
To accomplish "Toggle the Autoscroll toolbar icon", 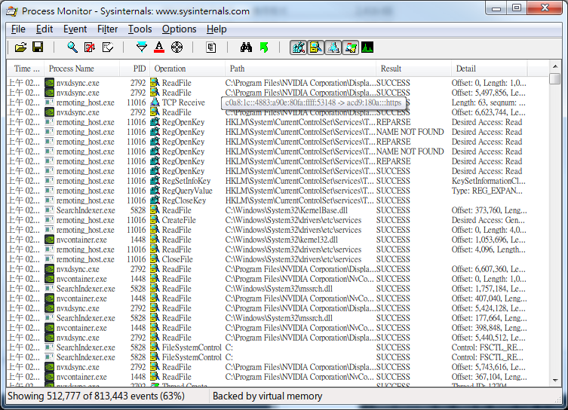I will pos(90,47).
